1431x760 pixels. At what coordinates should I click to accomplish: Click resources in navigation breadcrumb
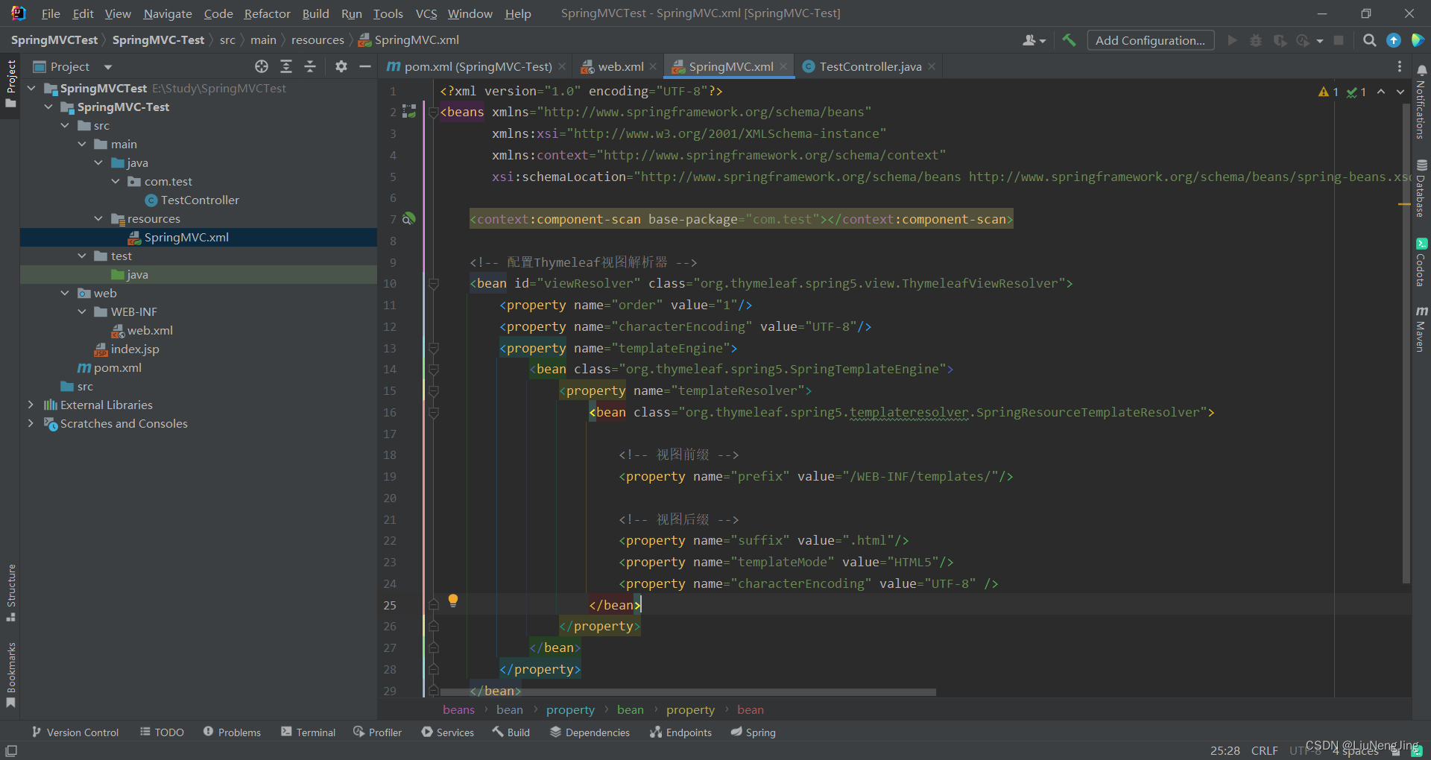[318, 39]
